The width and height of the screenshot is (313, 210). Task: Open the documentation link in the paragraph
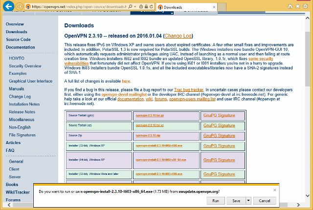(x=131, y=99)
